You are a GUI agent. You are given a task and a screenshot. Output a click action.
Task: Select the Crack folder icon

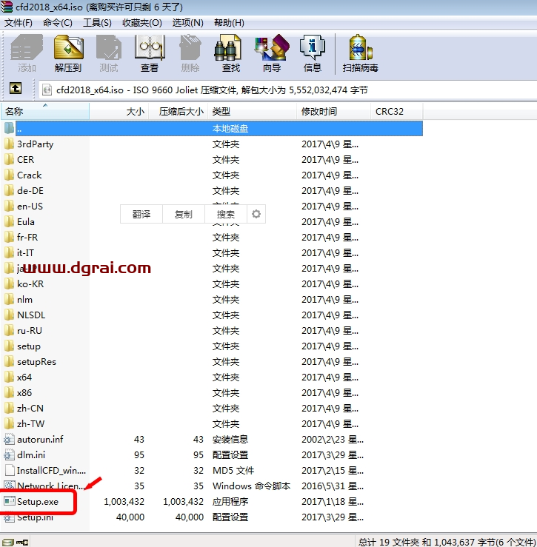point(9,175)
